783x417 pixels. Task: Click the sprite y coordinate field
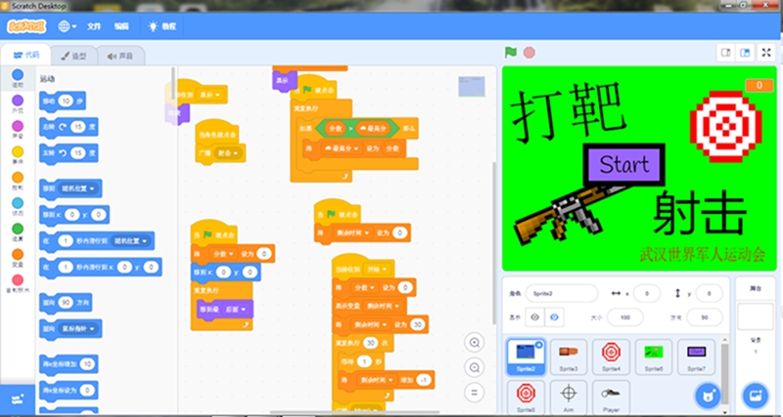pyautogui.click(x=709, y=293)
